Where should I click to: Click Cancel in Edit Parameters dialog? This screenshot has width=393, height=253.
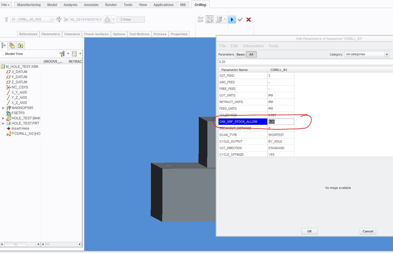(x=368, y=231)
